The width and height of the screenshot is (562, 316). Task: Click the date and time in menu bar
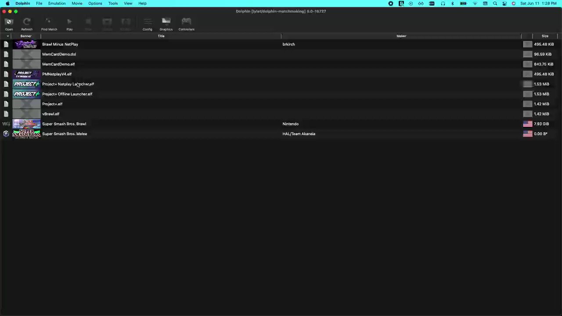pyautogui.click(x=539, y=4)
